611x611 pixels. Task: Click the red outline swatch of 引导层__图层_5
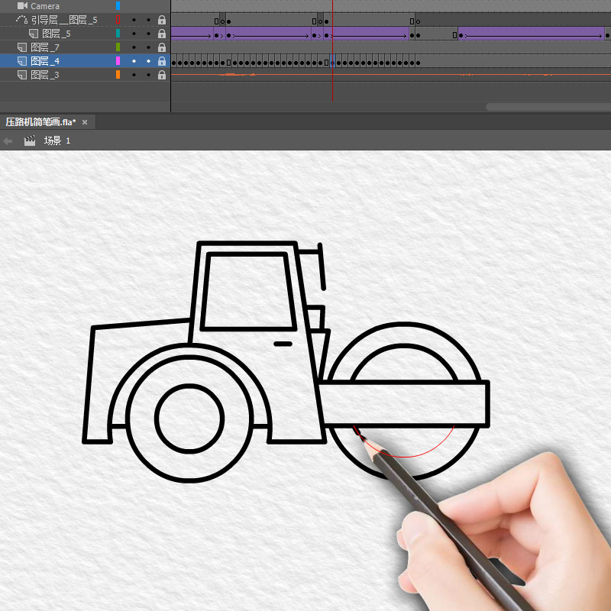pos(118,20)
